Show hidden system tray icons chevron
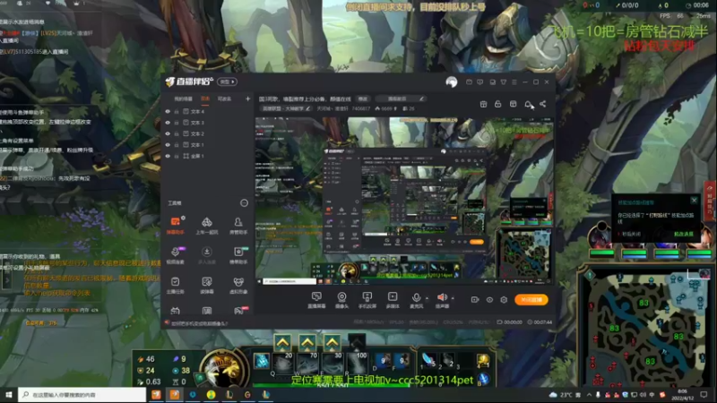This screenshot has height=403, width=717. (x=589, y=395)
